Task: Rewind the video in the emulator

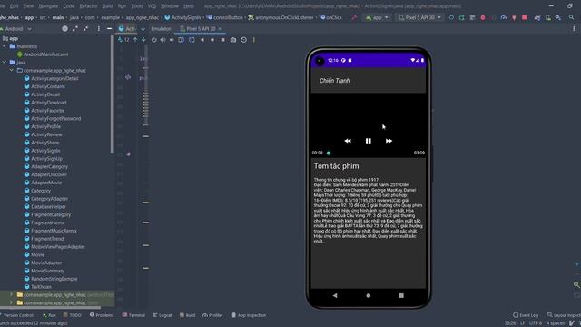Action: coord(348,141)
